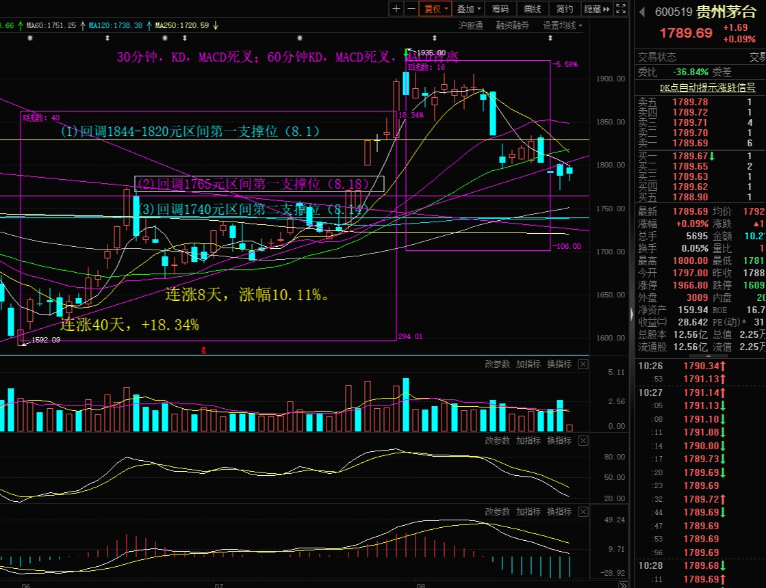Click the 10:27 tick trade at 1791.14
This screenshot has width=766, height=588.
click(x=700, y=392)
